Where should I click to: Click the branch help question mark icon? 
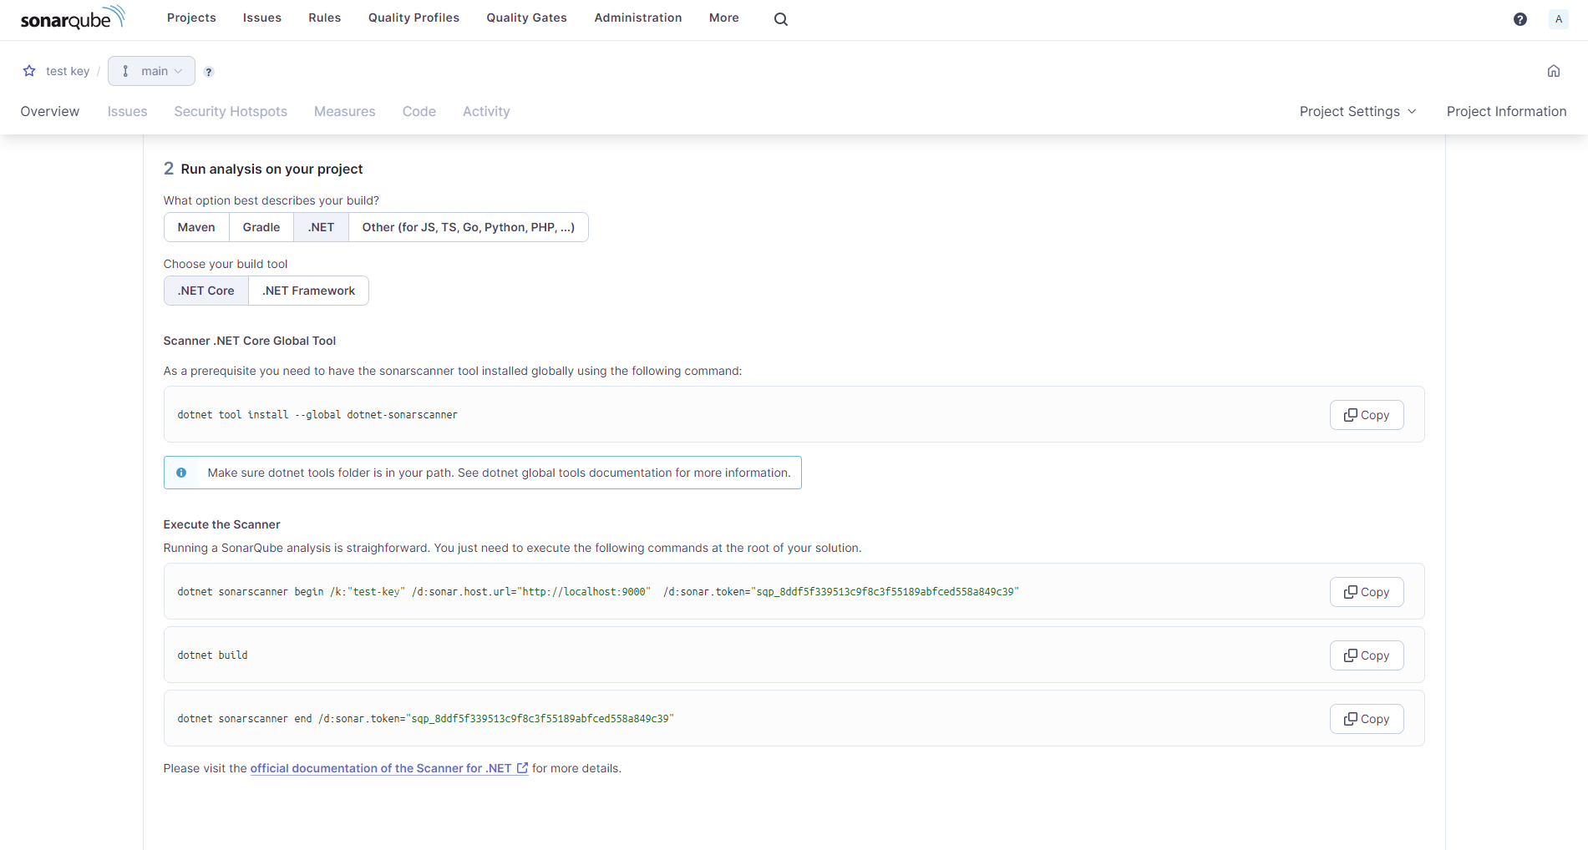point(209,72)
